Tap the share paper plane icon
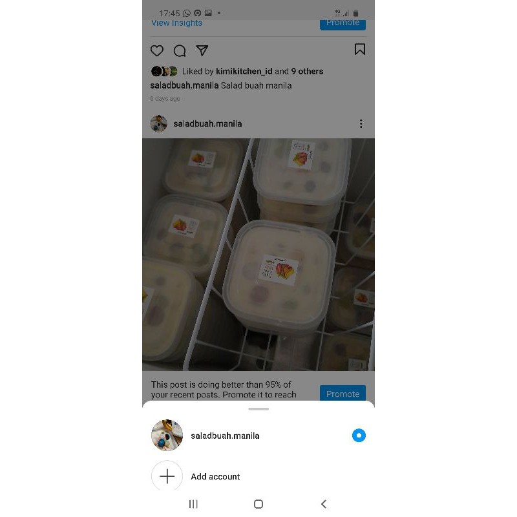This screenshot has height=517, width=517. coord(202,50)
